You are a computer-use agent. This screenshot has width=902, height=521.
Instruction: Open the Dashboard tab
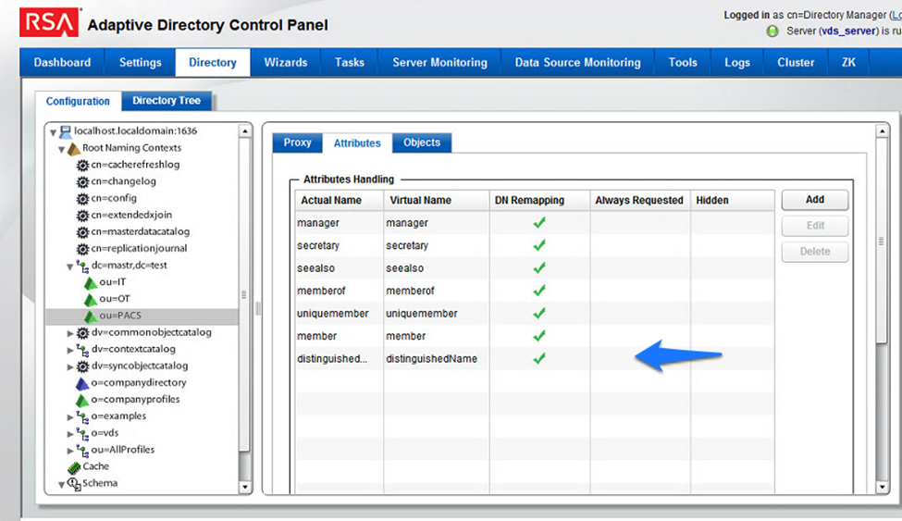pyautogui.click(x=62, y=62)
